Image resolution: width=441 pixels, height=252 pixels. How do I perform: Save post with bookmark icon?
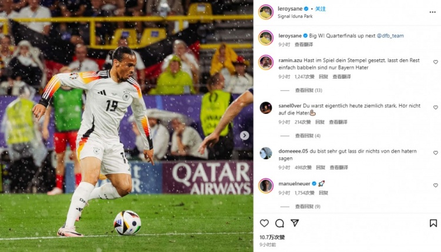pyautogui.click(x=433, y=223)
